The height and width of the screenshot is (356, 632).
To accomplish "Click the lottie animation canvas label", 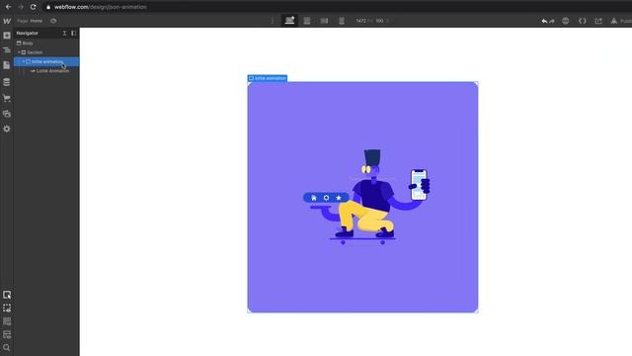I will coord(268,78).
